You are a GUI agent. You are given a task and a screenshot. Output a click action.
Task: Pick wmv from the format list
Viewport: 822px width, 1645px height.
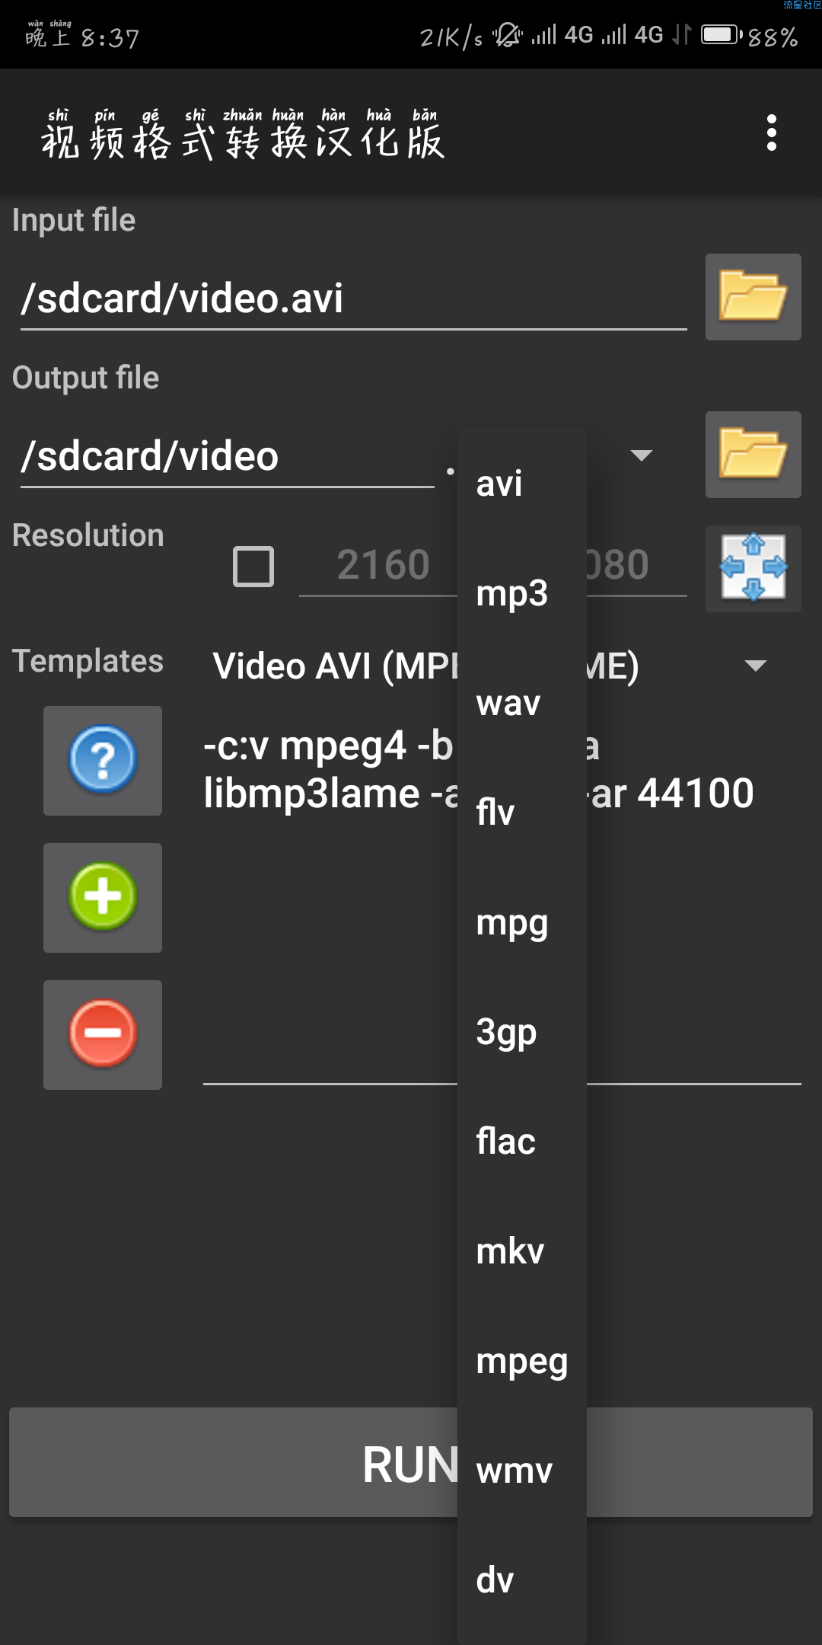click(514, 1471)
